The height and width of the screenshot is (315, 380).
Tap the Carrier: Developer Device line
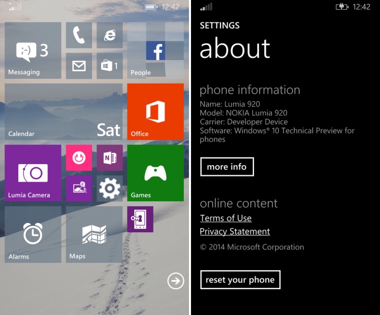click(x=244, y=121)
